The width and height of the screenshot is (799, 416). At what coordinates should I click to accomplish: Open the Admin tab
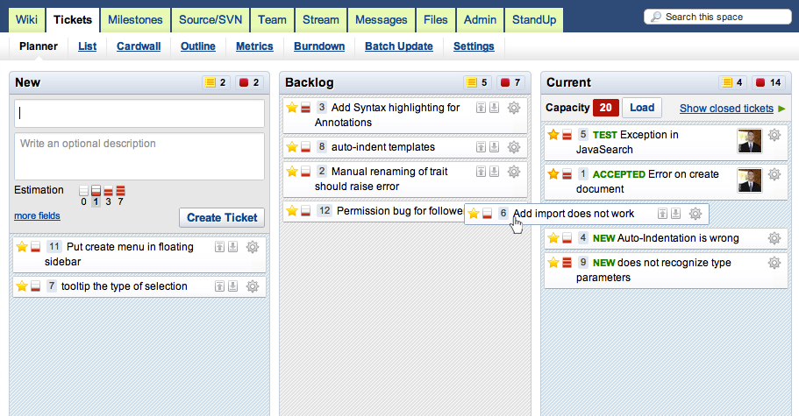[480, 20]
